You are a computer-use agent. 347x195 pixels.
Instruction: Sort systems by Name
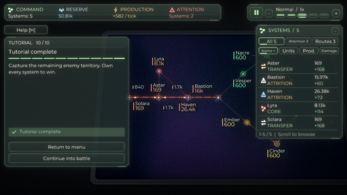coord(268,51)
